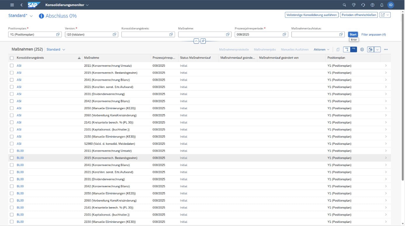Screen dimensions: 405x226
Task: Click into the Maßnahme filter input
Action: point(202,34)
